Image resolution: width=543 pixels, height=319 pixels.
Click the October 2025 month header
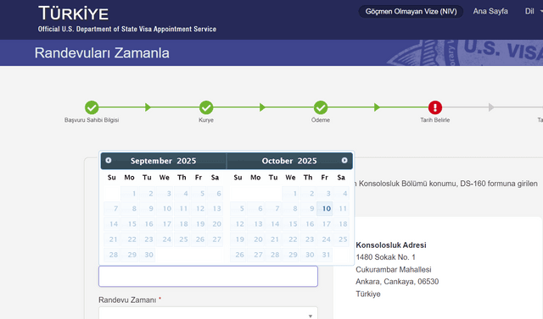(x=289, y=161)
